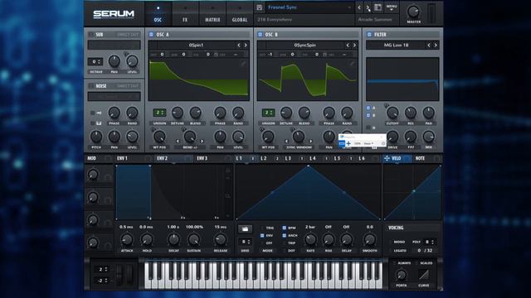Enable MONO voicing

point(391,242)
